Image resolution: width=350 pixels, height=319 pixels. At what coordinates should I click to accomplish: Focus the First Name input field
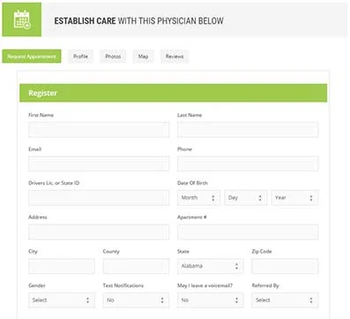[99, 130]
